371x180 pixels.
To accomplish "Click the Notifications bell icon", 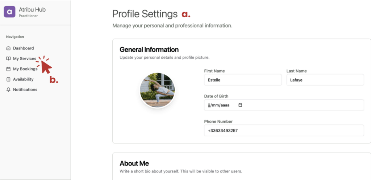I will 8,90.
